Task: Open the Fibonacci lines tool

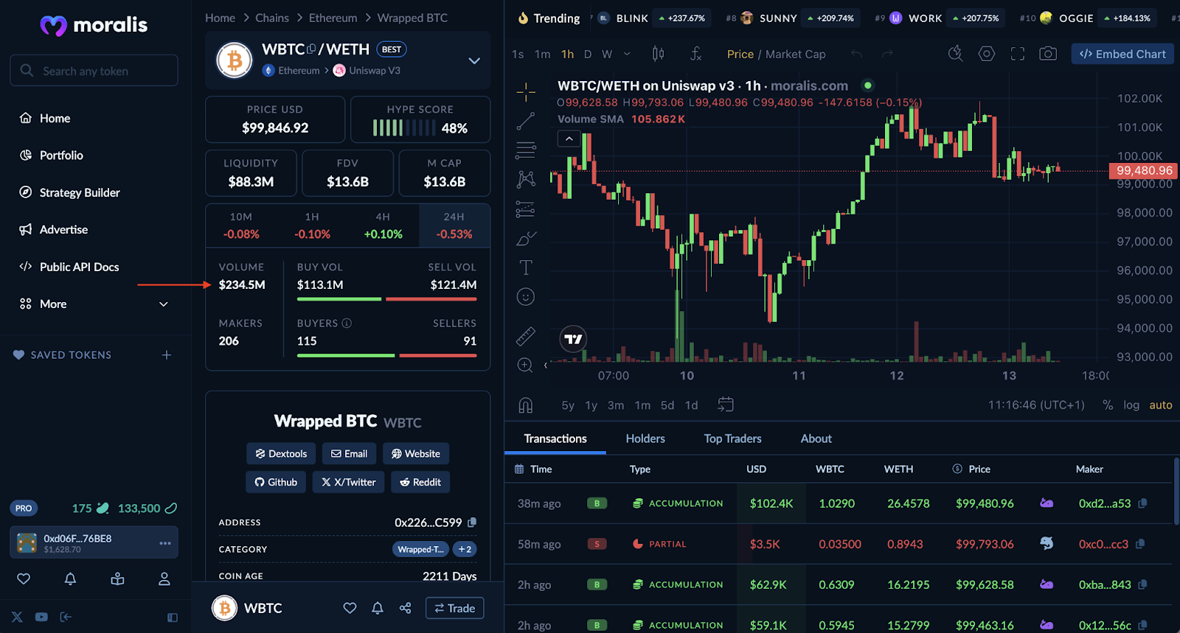Action: coord(526,150)
